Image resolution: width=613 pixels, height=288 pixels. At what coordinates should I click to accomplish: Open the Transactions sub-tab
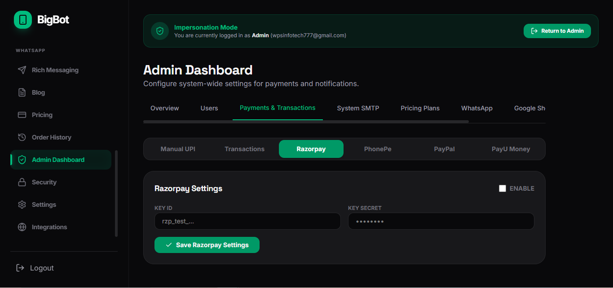[245, 149]
